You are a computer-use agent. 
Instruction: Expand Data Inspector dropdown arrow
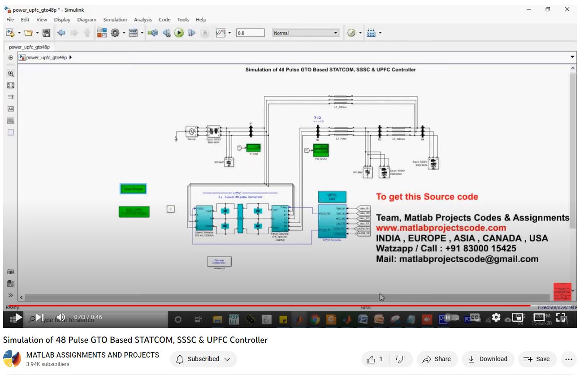[229, 33]
